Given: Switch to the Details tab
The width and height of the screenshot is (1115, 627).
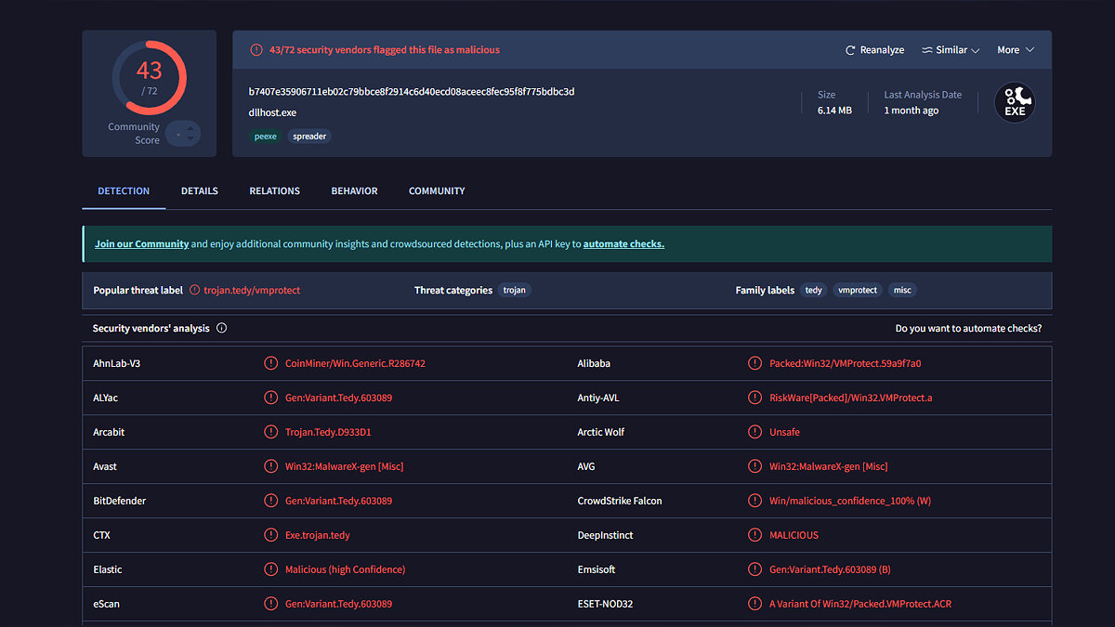Looking at the screenshot, I should tap(200, 190).
